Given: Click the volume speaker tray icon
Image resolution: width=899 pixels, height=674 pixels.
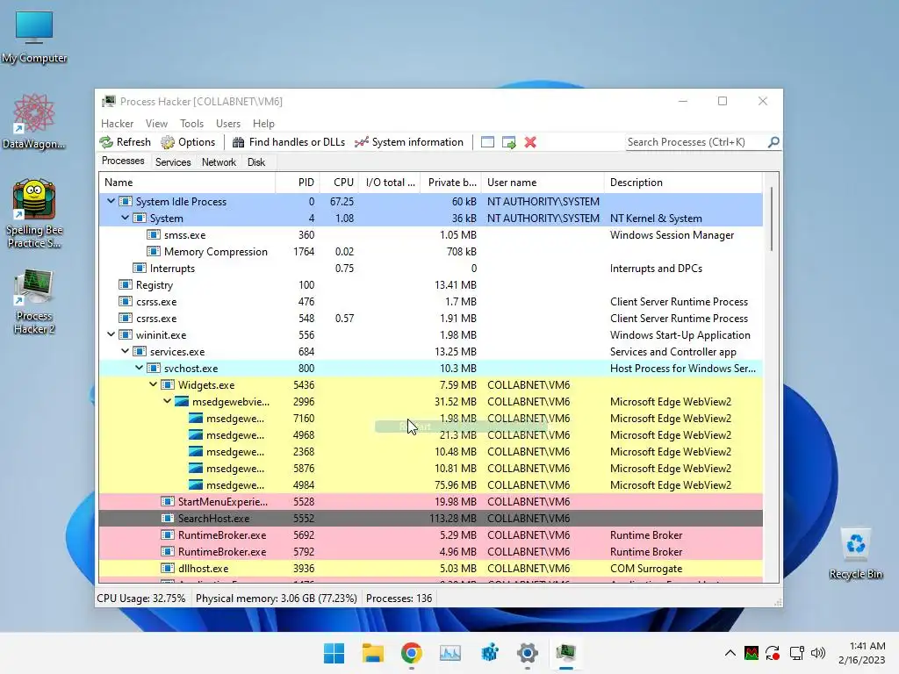Looking at the screenshot, I should click(x=818, y=653).
